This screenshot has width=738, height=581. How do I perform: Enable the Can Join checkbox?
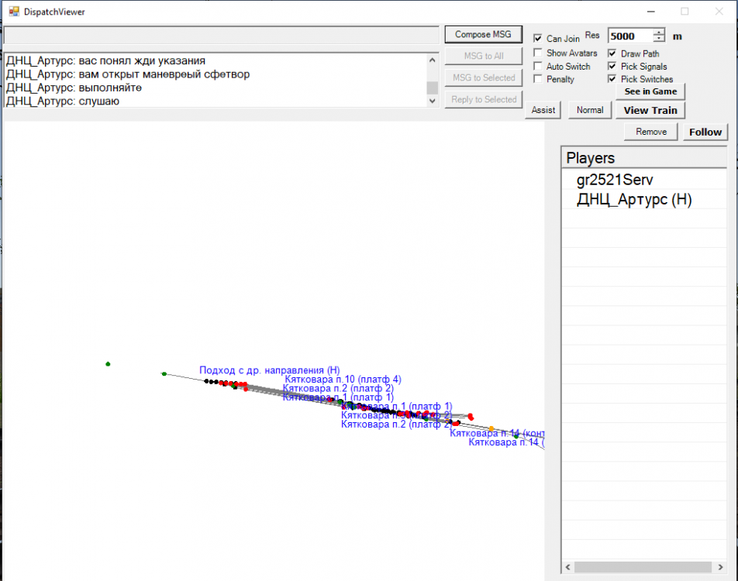(x=538, y=39)
